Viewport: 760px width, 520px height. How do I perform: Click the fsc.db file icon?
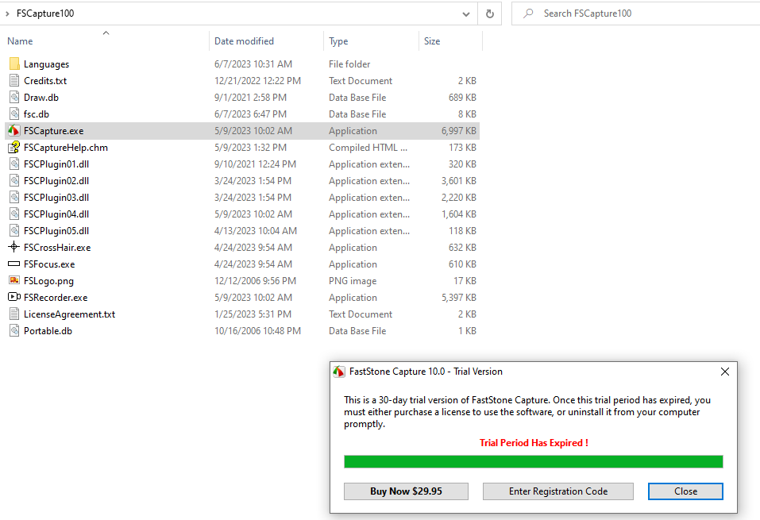14,114
